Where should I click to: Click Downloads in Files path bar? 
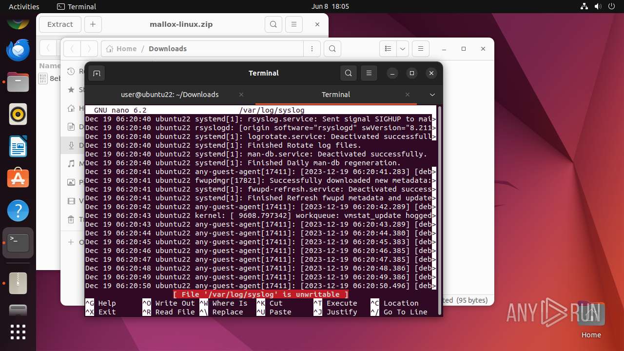168,49
